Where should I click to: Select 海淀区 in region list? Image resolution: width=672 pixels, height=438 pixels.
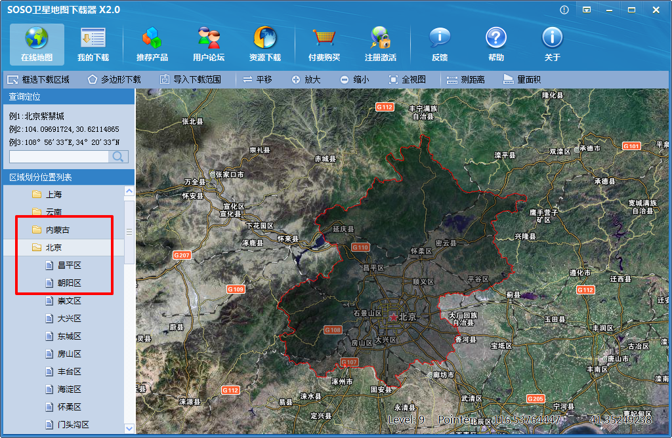64,389
